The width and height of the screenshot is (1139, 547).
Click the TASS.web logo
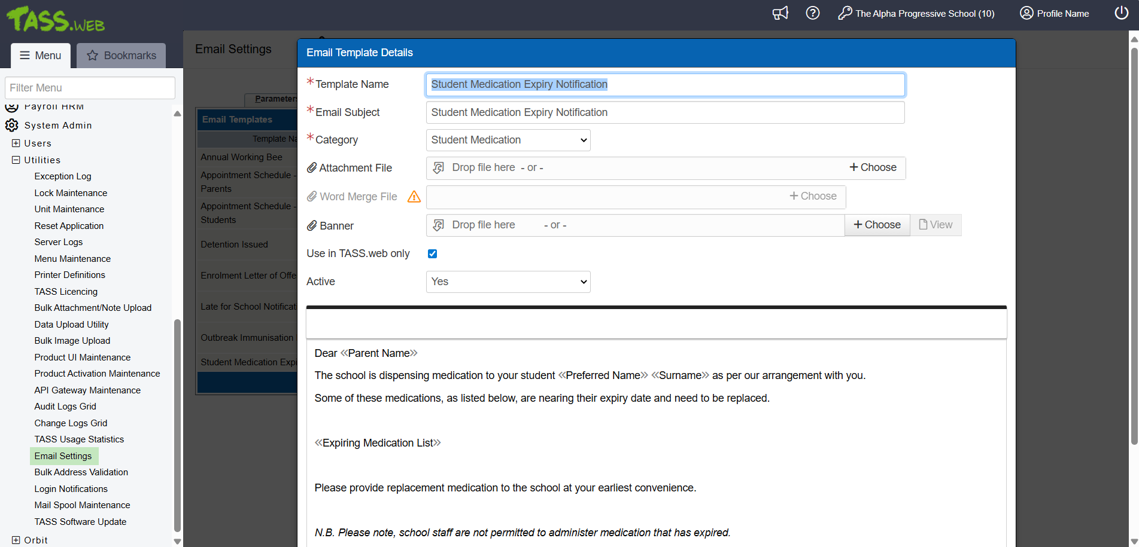(x=56, y=20)
